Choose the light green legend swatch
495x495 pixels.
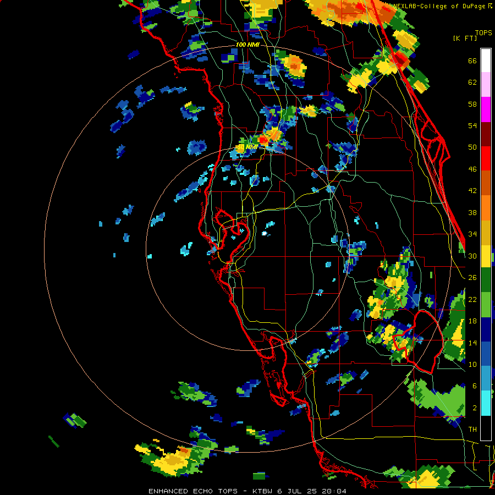[486, 305]
